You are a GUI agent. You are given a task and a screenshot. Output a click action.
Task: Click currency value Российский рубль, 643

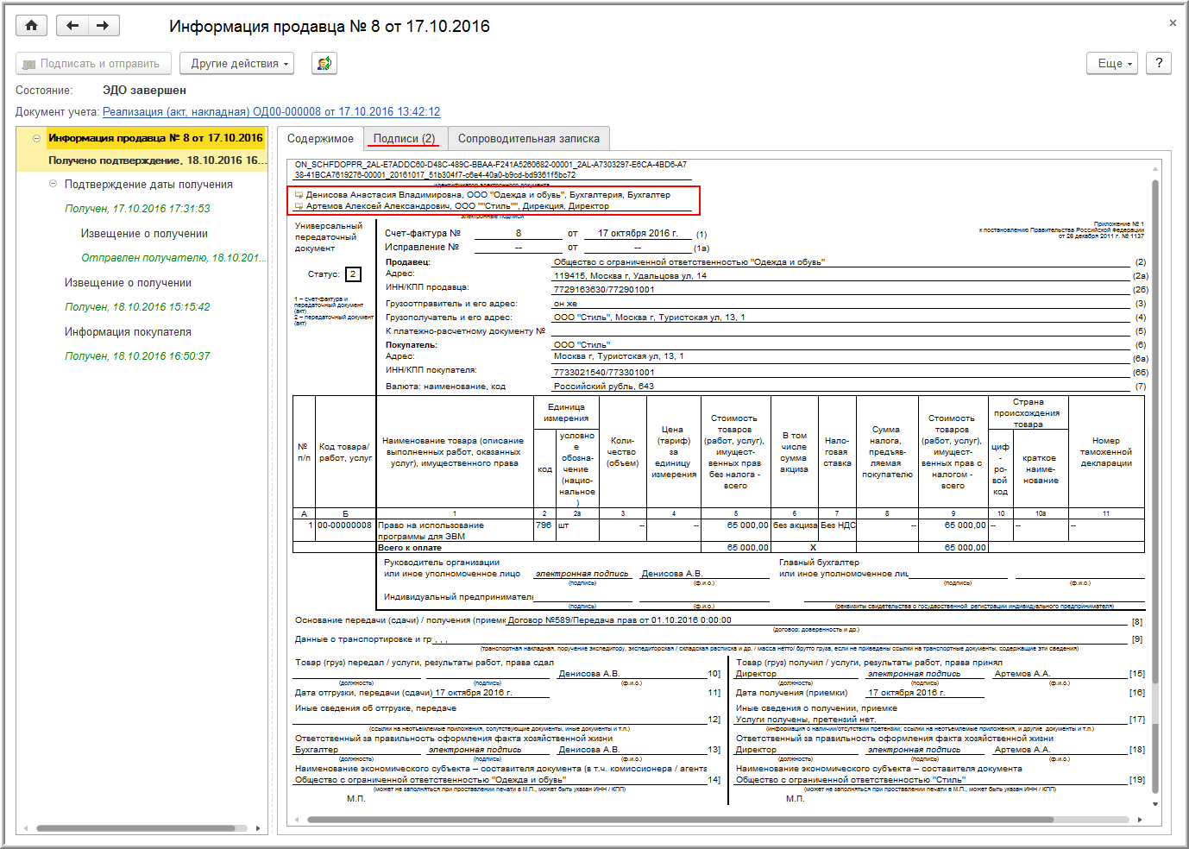(604, 387)
